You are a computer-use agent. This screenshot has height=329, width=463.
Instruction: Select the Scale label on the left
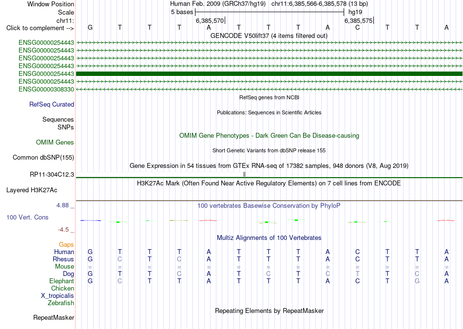(x=66, y=12)
